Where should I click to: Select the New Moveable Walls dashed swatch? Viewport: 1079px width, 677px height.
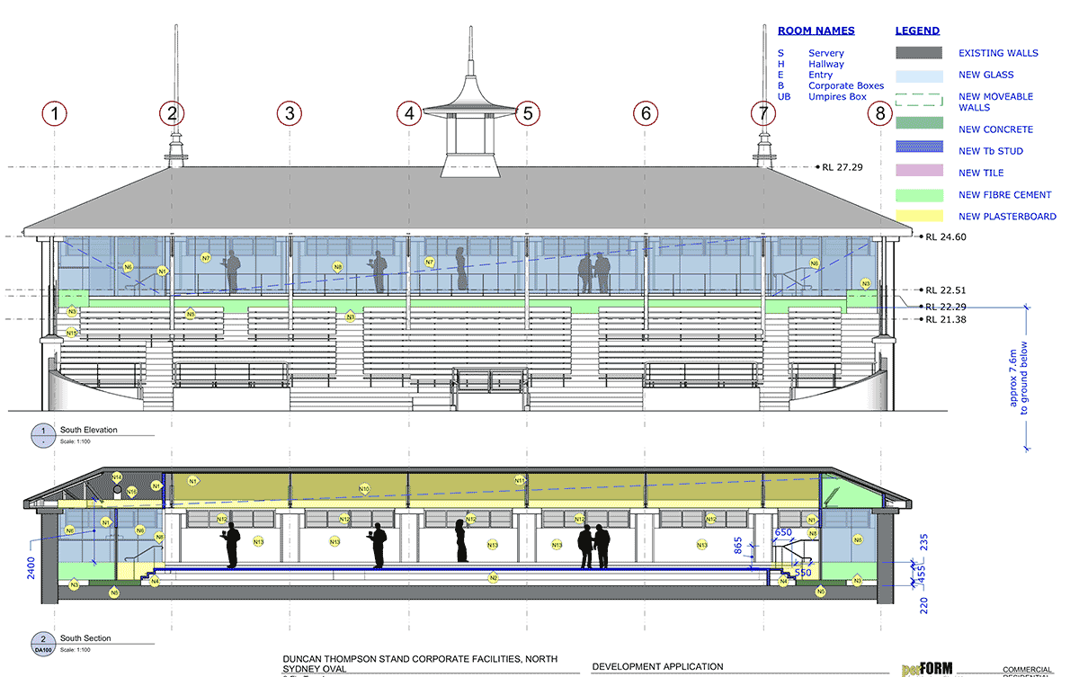[919, 101]
